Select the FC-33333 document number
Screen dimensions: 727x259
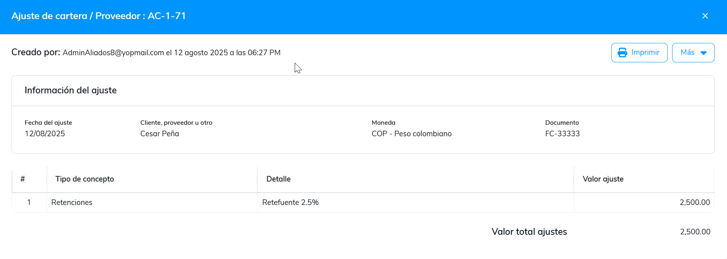[562, 134]
